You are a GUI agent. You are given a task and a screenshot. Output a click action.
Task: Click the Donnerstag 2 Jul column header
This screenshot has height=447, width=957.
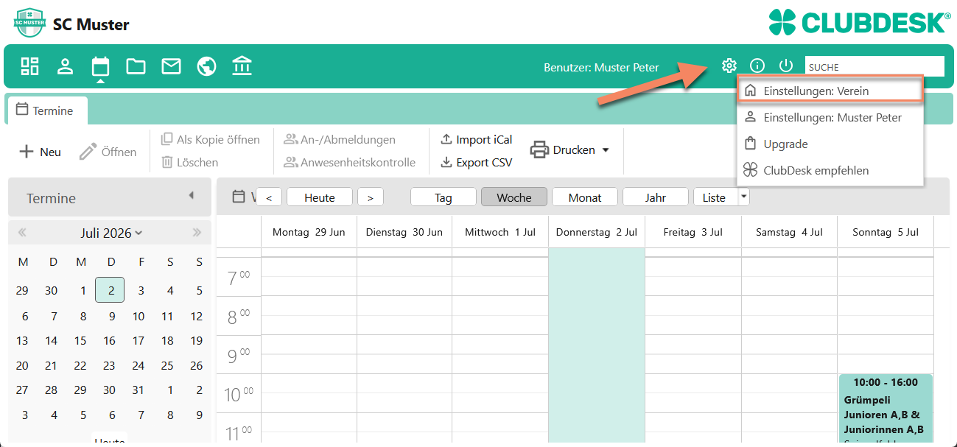pyautogui.click(x=597, y=232)
